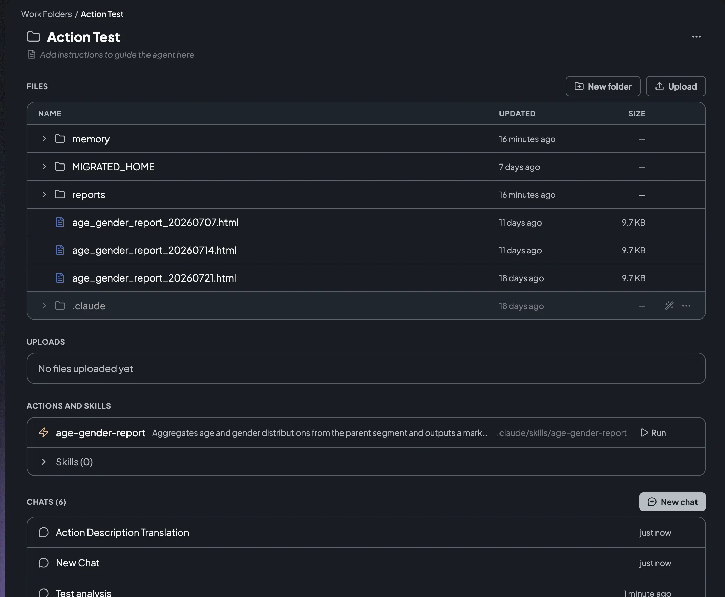Click '16 minutes ago' on memory row

pos(527,139)
